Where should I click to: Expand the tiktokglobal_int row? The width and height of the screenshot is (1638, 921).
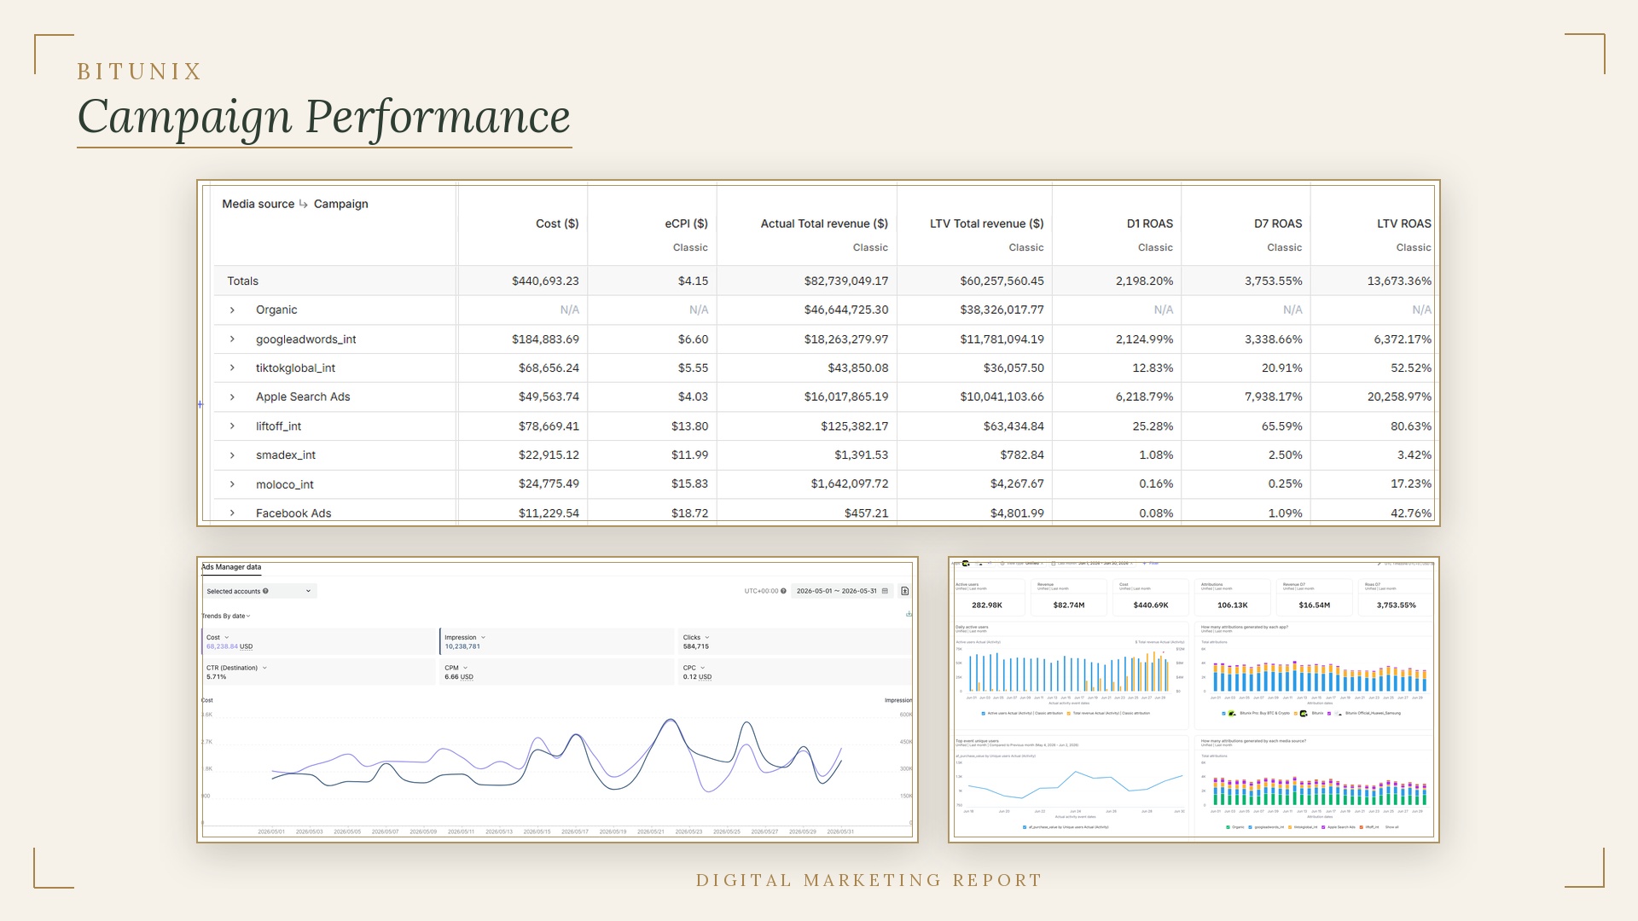click(x=232, y=368)
